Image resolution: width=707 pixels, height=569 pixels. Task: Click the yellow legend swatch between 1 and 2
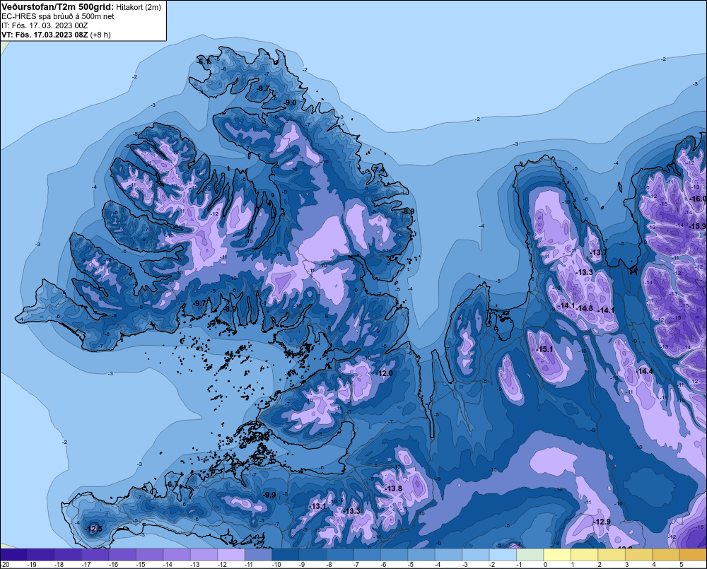585,554
